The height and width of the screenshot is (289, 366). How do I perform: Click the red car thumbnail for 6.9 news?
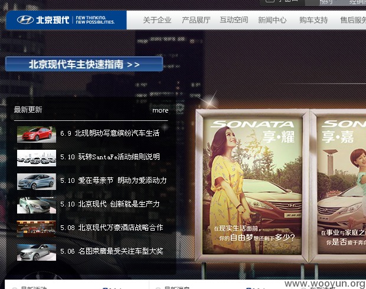point(37,134)
